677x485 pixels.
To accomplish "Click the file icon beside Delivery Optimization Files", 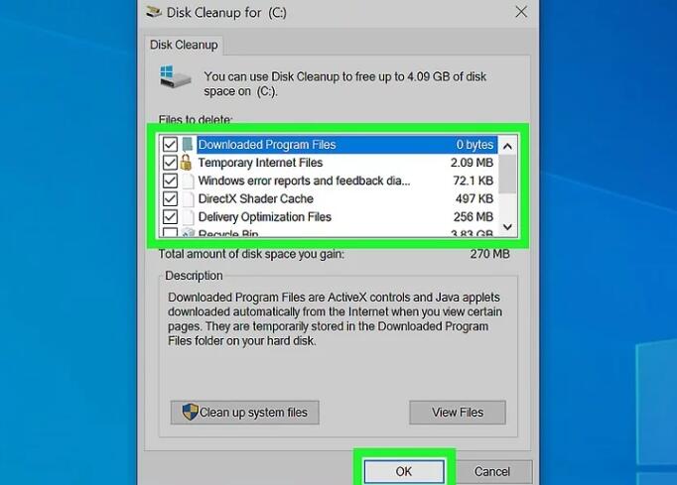I will pyautogui.click(x=188, y=217).
